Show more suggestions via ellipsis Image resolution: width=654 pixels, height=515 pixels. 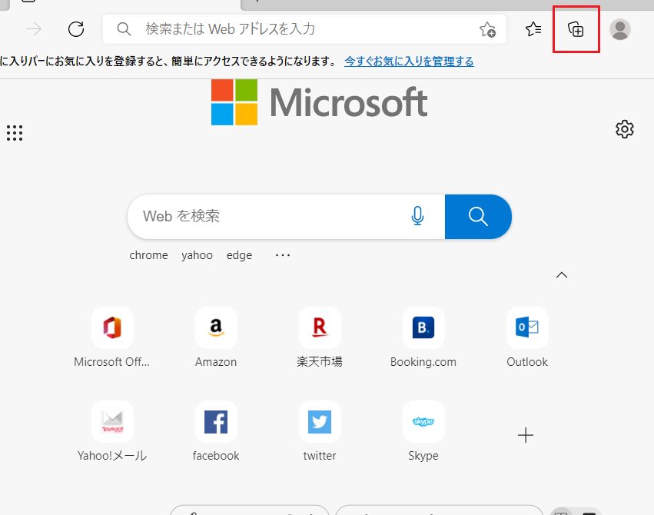[283, 255]
